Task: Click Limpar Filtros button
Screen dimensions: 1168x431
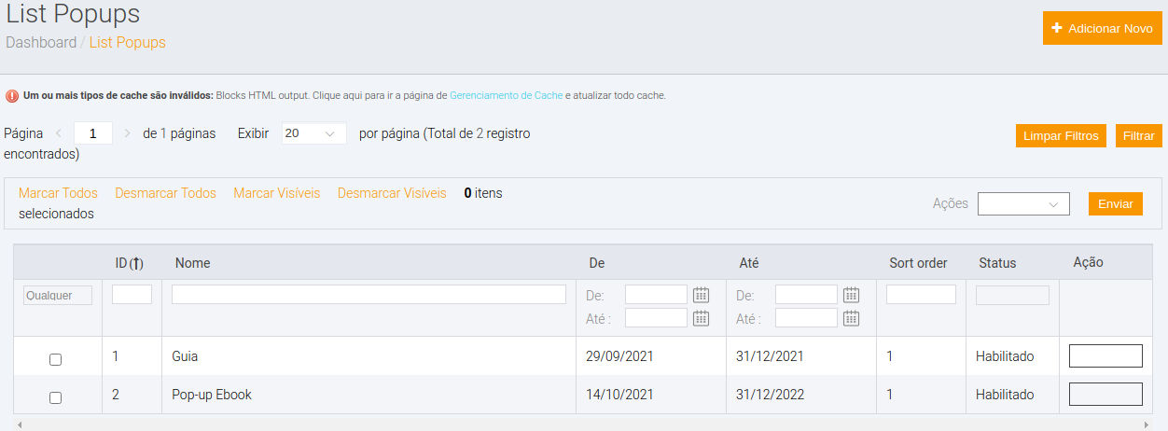Action: (1062, 135)
